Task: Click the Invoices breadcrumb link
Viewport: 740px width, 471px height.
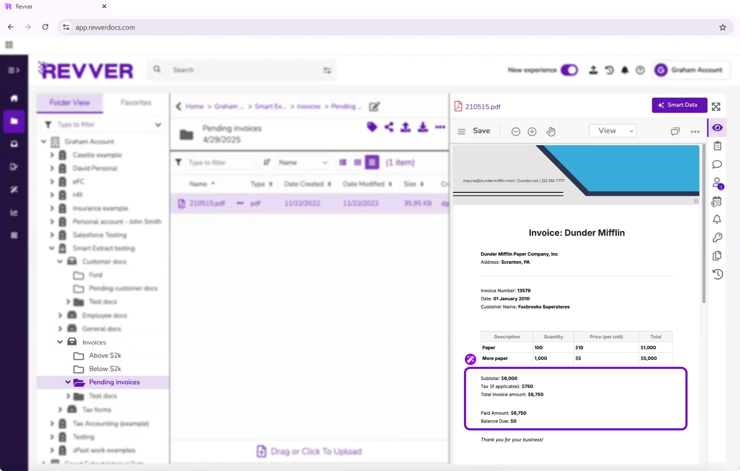Action: (x=309, y=106)
